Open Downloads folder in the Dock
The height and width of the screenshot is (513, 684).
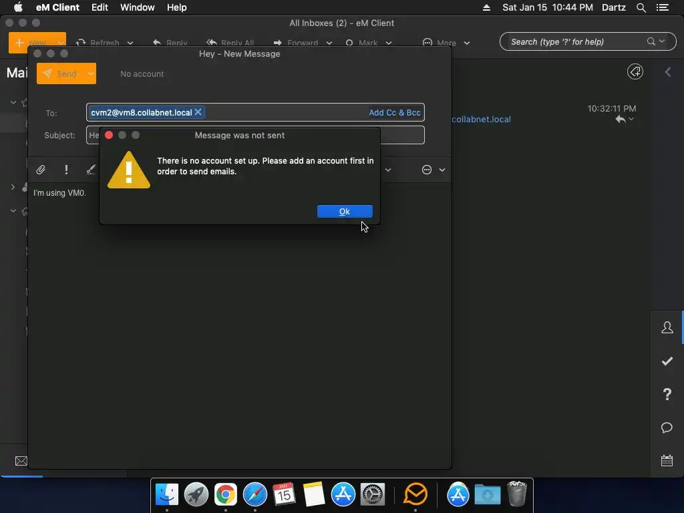coord(487,494)
